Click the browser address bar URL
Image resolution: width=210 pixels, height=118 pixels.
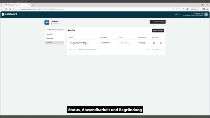pyautogui.click(x=39, y=9)
